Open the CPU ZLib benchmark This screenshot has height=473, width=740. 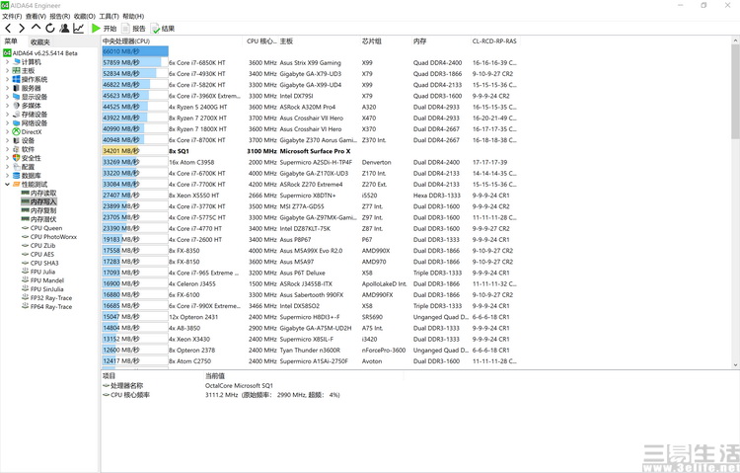pos(38,245)
